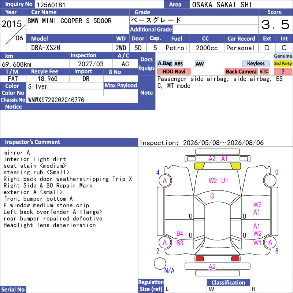Click 'Right back door weatherstripping Trip X' line
Viewport: 293px width, 293px height.
click(68, 179)
